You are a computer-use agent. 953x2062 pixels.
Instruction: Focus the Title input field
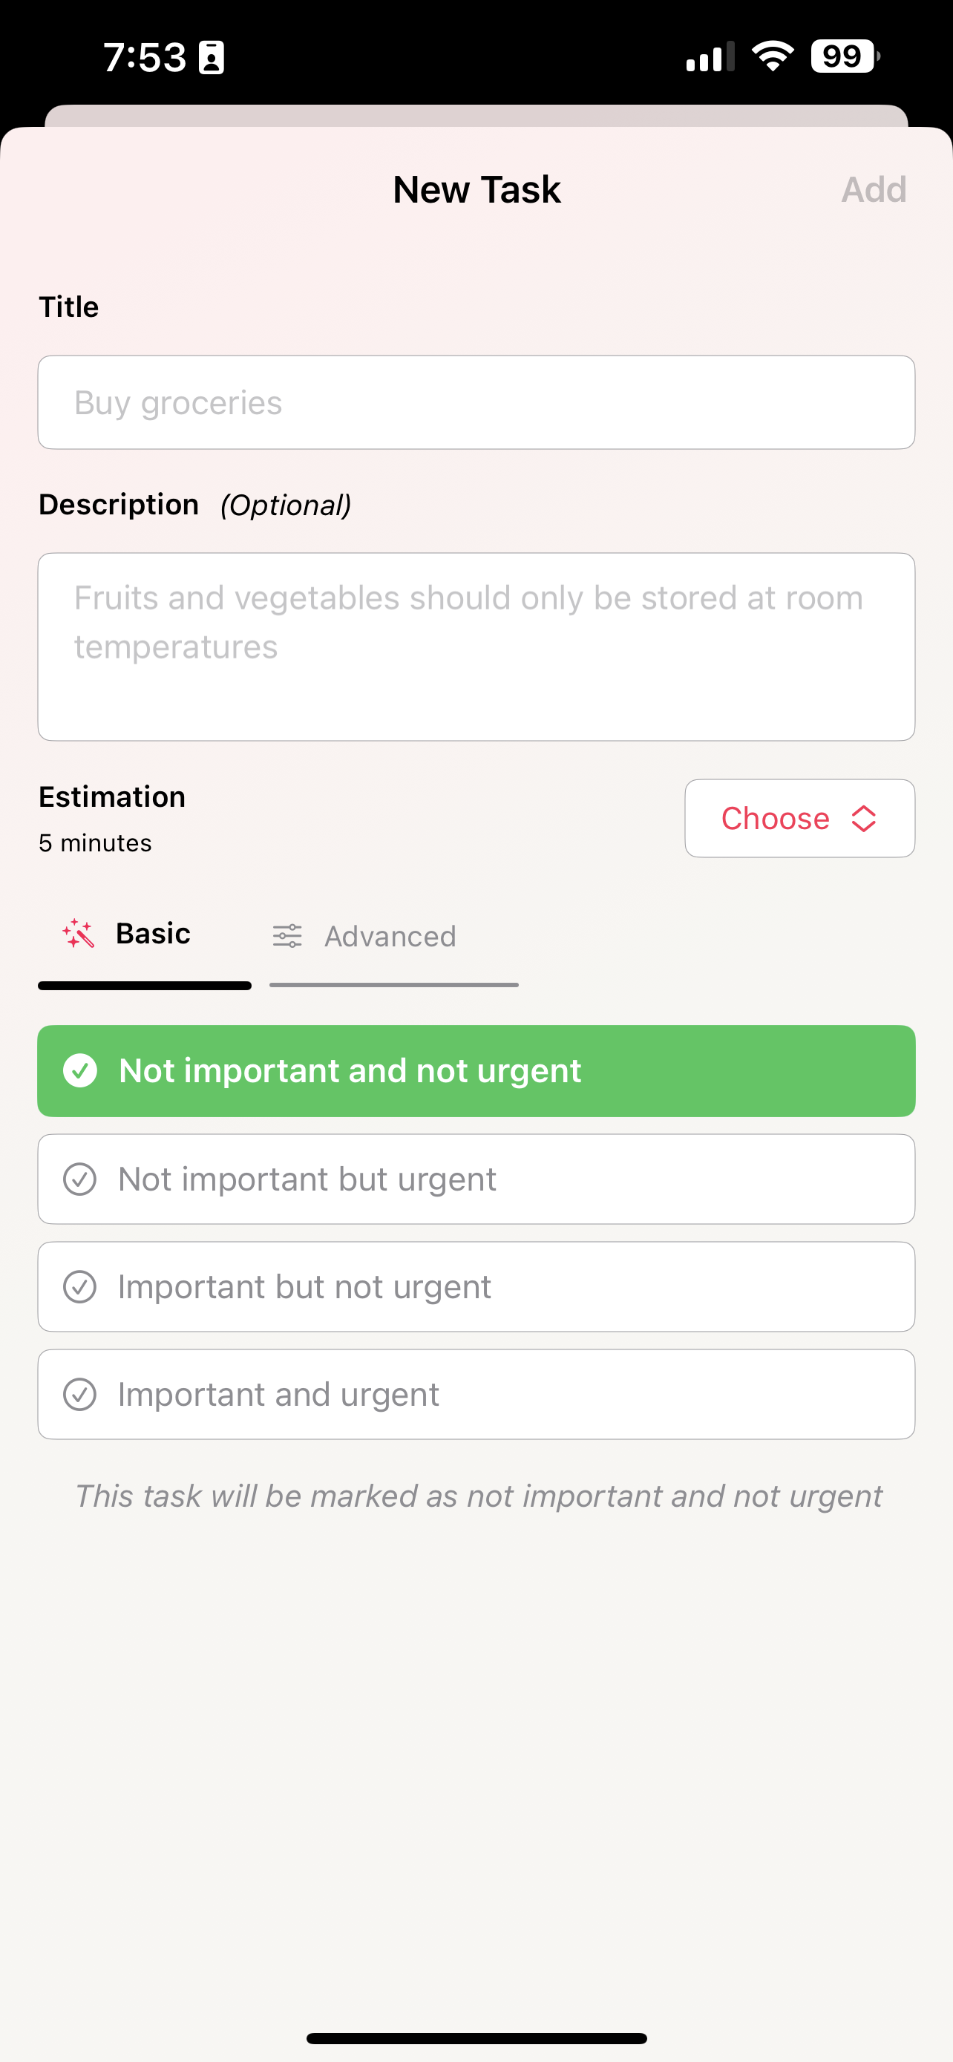pyautogui.click(x=476, y=402)
